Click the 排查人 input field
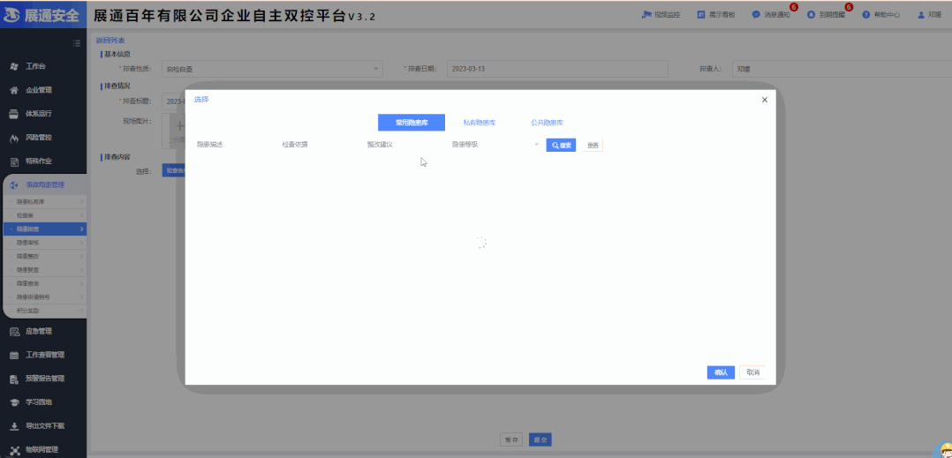 pyautogui.click(x=842, y=69)
